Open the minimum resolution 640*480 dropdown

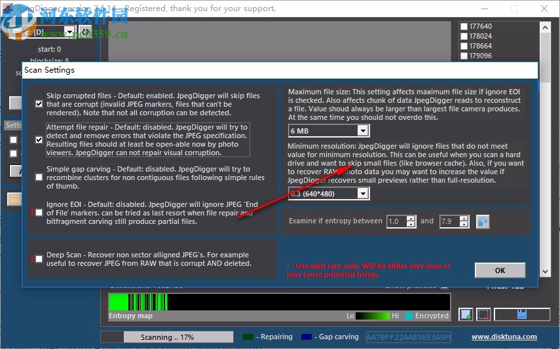click(363, 194)
